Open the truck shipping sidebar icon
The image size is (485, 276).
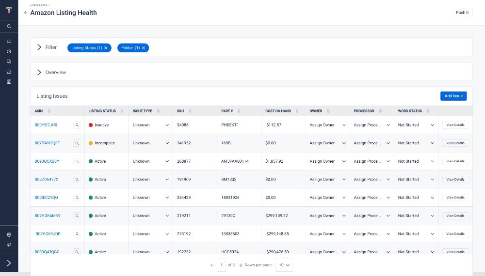9,61
